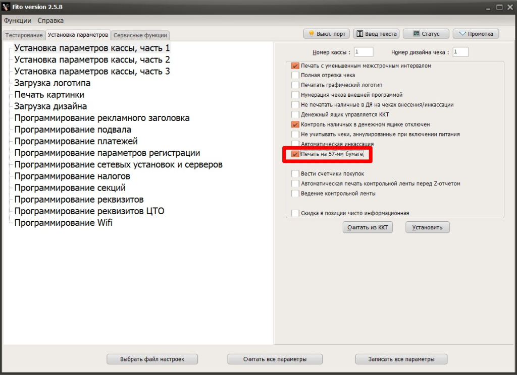Open "Ввод текста" text input tool
The image size is (517, 375).
point(376,34)
